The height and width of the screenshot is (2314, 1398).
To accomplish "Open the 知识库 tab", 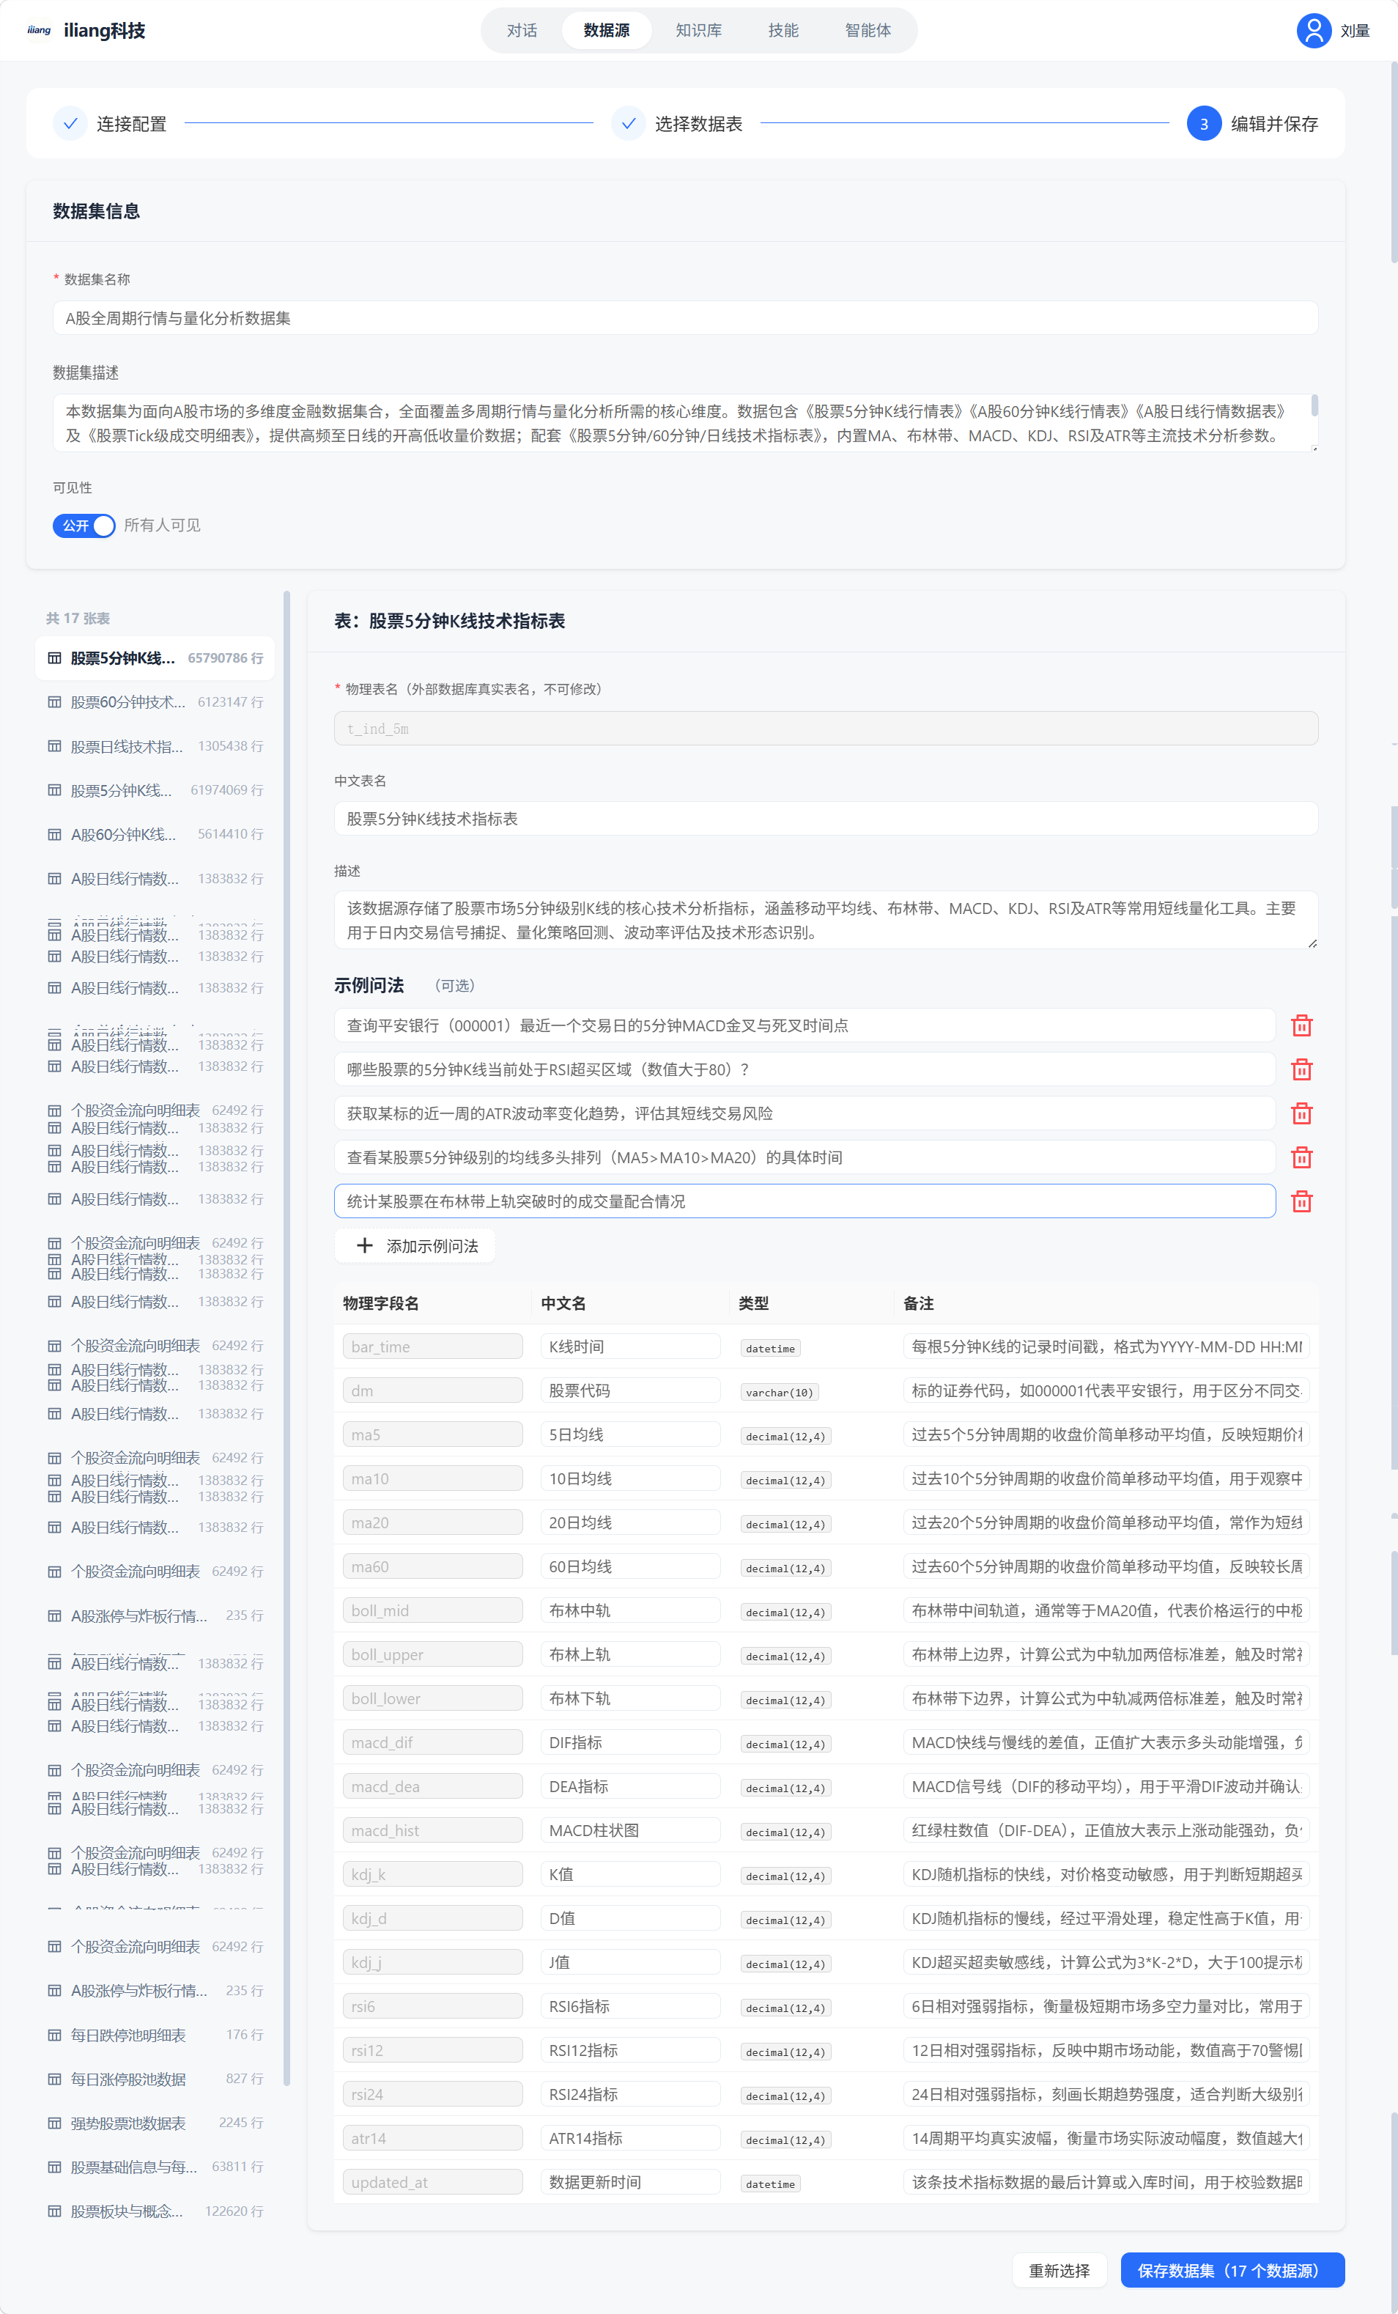I will (698, 30).
